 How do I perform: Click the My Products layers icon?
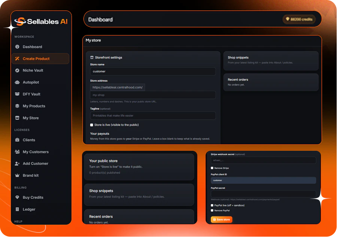pos(17,106)
